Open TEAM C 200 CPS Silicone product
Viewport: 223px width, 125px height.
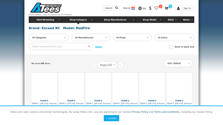[98, 104]
